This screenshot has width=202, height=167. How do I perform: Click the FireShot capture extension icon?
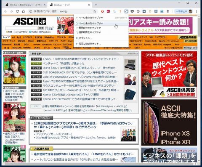[126, 11]
